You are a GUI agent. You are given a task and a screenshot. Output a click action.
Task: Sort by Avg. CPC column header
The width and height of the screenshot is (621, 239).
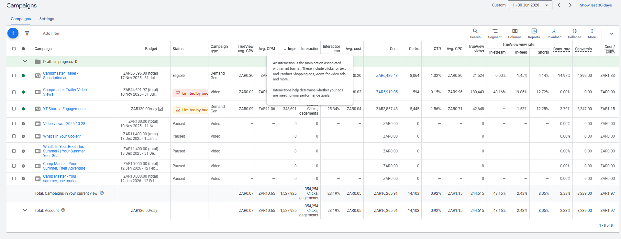[x=454, y=49]
